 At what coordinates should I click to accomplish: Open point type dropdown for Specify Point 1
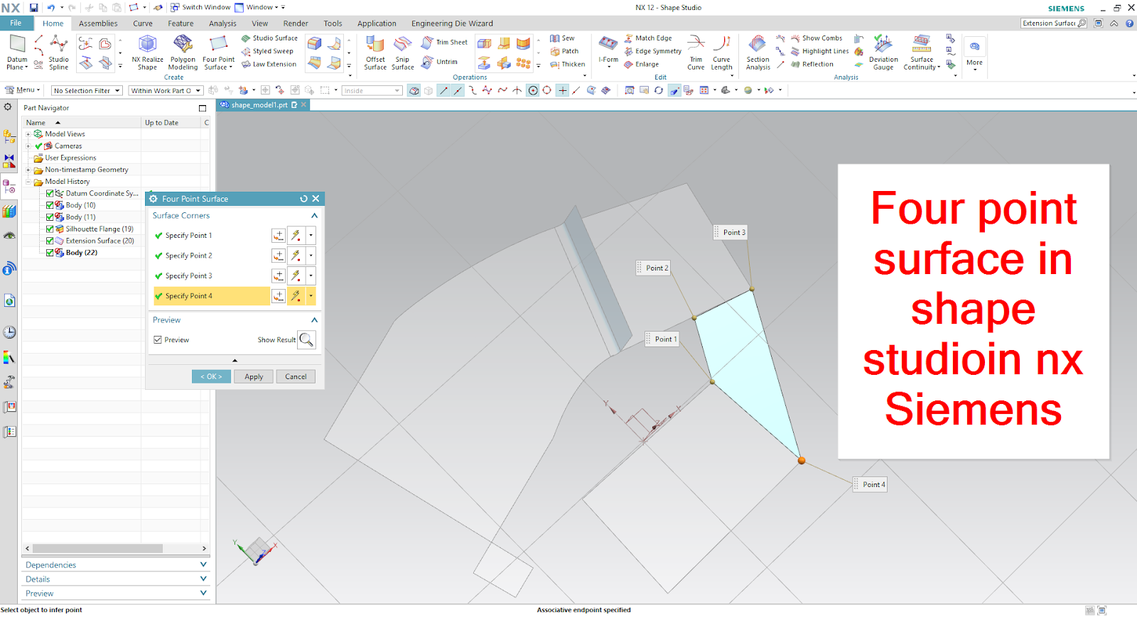pos(311,236)
